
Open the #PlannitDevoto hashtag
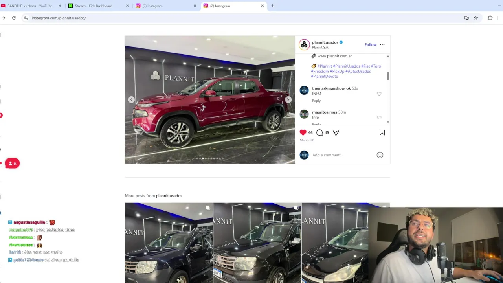[325, 76]
